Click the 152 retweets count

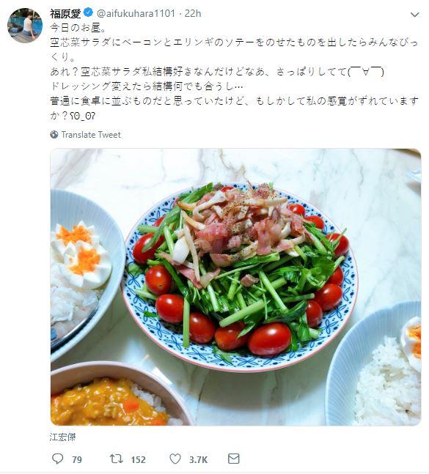pyautogui.click(x=139, y=460)
